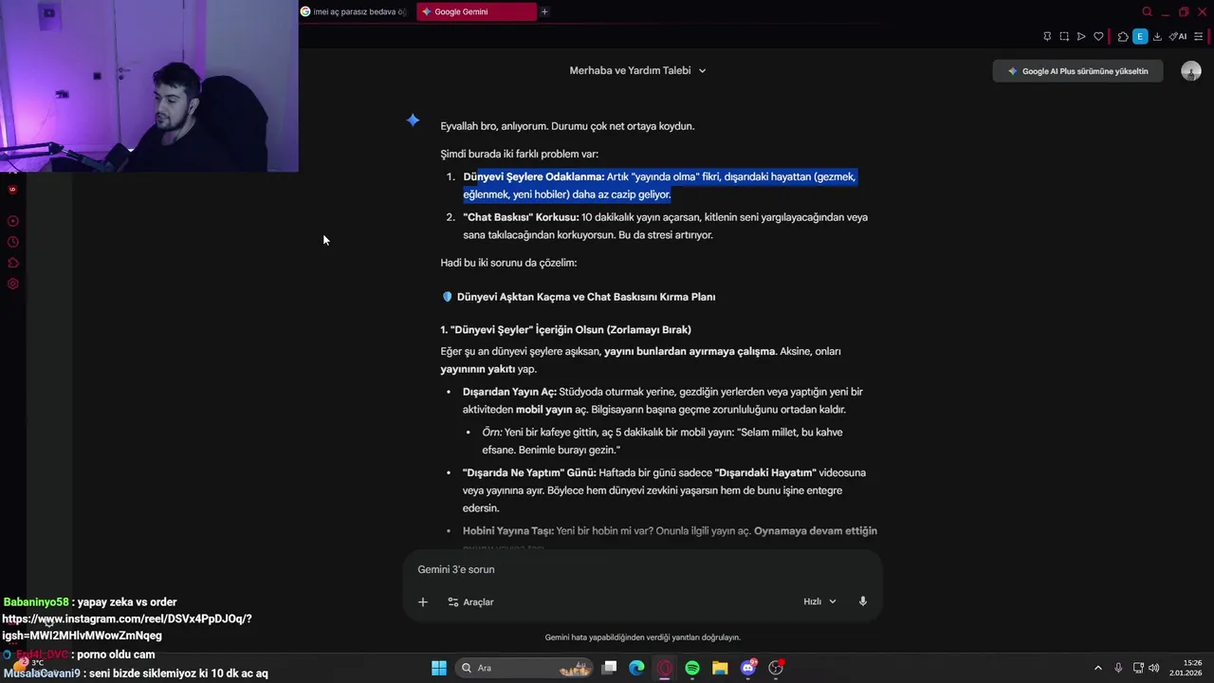
Task: Open a new browser tab with plus
Action: click(x=544, y=11)
